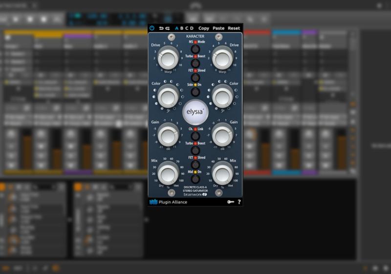Click the right channel Gain knob
The height and width of the screenshot is (274, 391).
[222, 136]
